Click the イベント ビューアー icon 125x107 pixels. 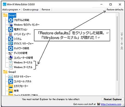[x=11, y=34]
